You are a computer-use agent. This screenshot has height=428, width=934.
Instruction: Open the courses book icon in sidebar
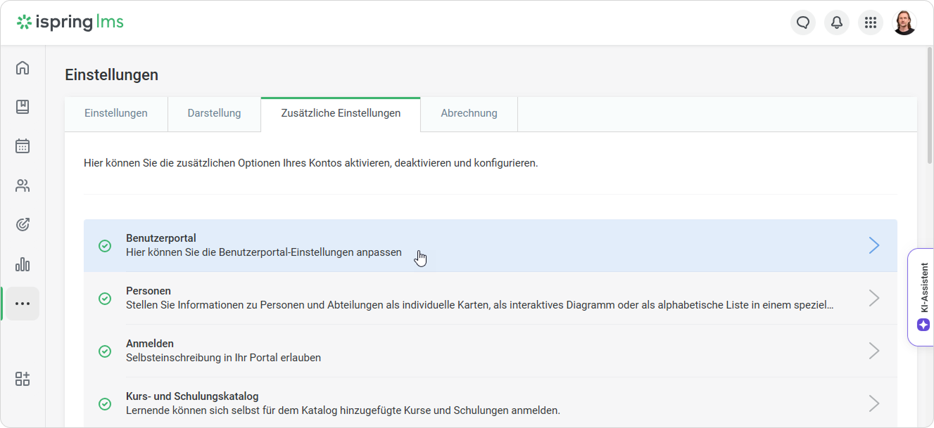point(23,107)
